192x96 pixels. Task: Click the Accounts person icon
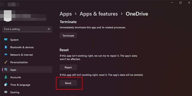(6, 77)
